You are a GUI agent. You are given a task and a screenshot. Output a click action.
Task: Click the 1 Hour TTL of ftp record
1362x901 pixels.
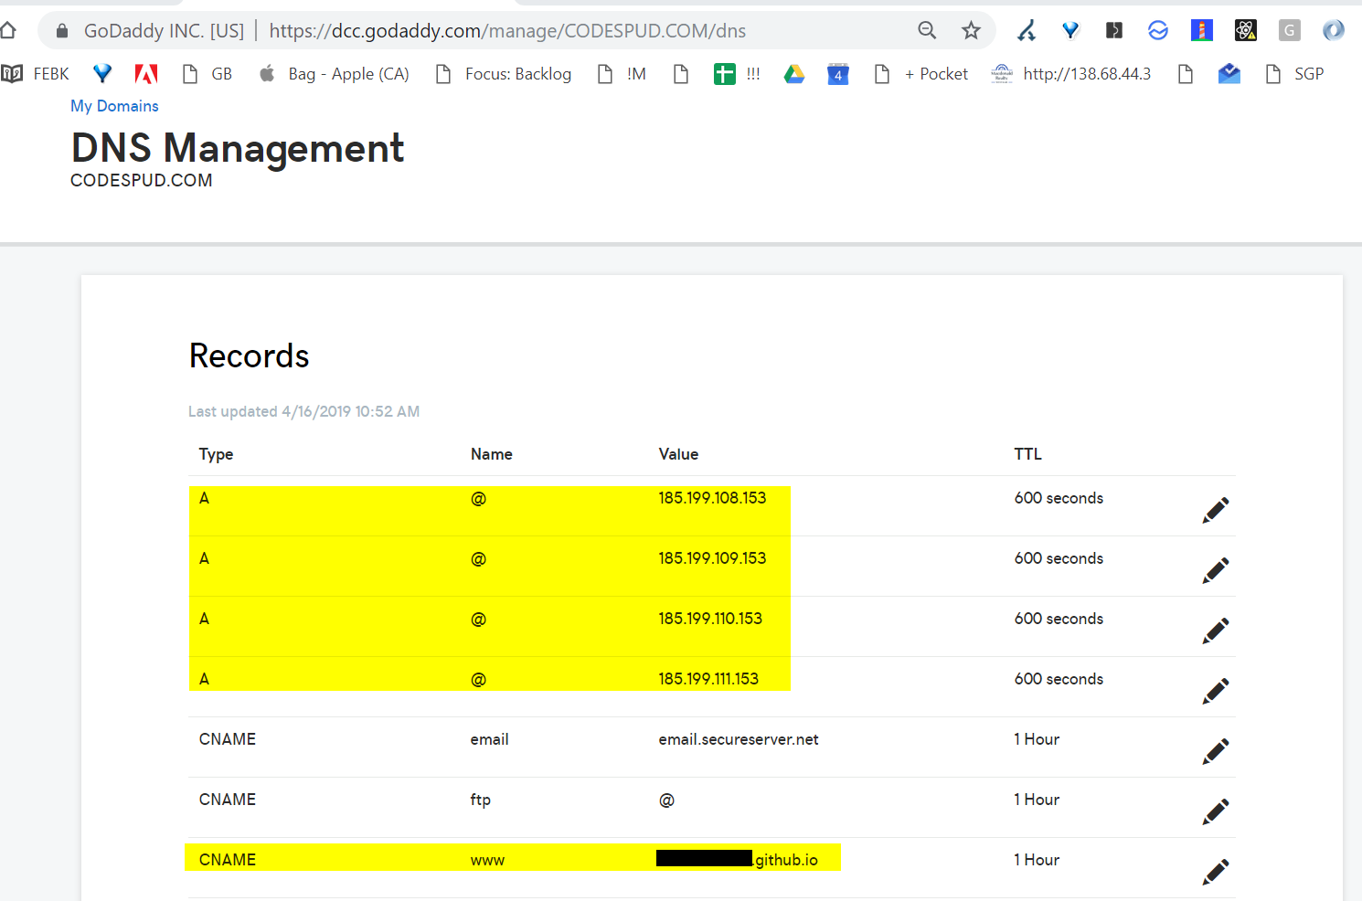point(1037,800)
